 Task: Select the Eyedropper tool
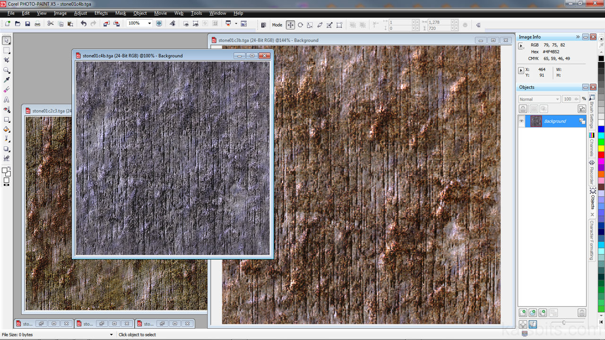[x=7, y=80]
